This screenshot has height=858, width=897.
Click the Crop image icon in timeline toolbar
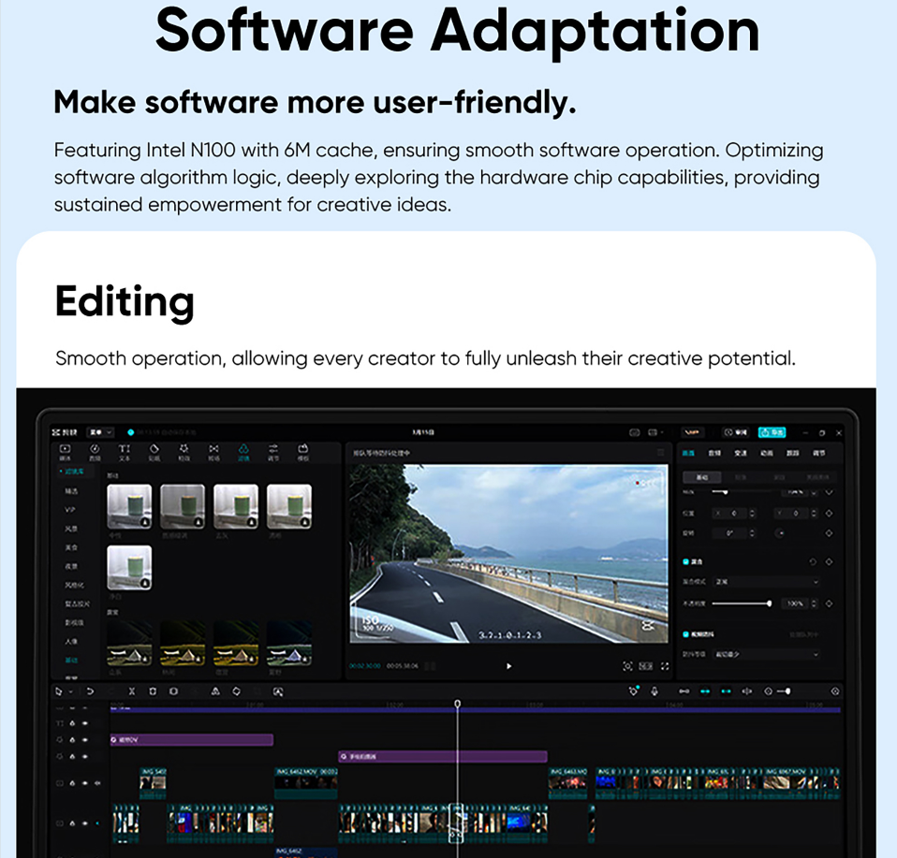click(278, 691)
